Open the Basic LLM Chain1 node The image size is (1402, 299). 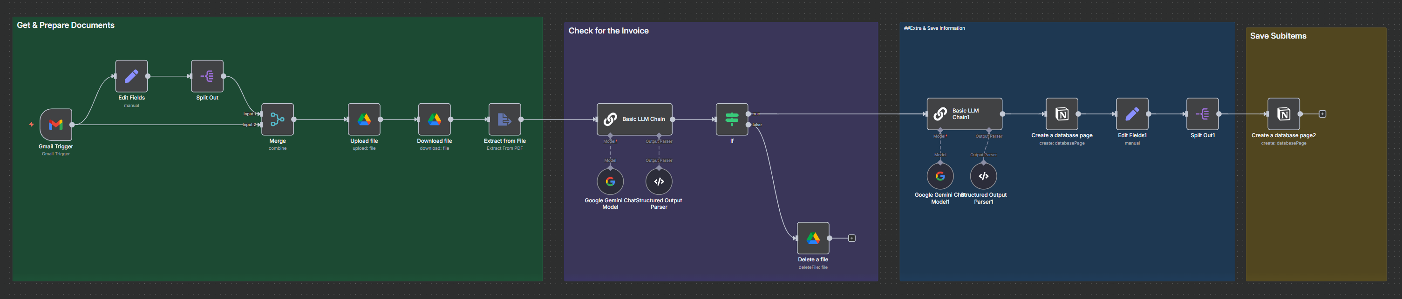pyautogui.click(x=965, y=113)
